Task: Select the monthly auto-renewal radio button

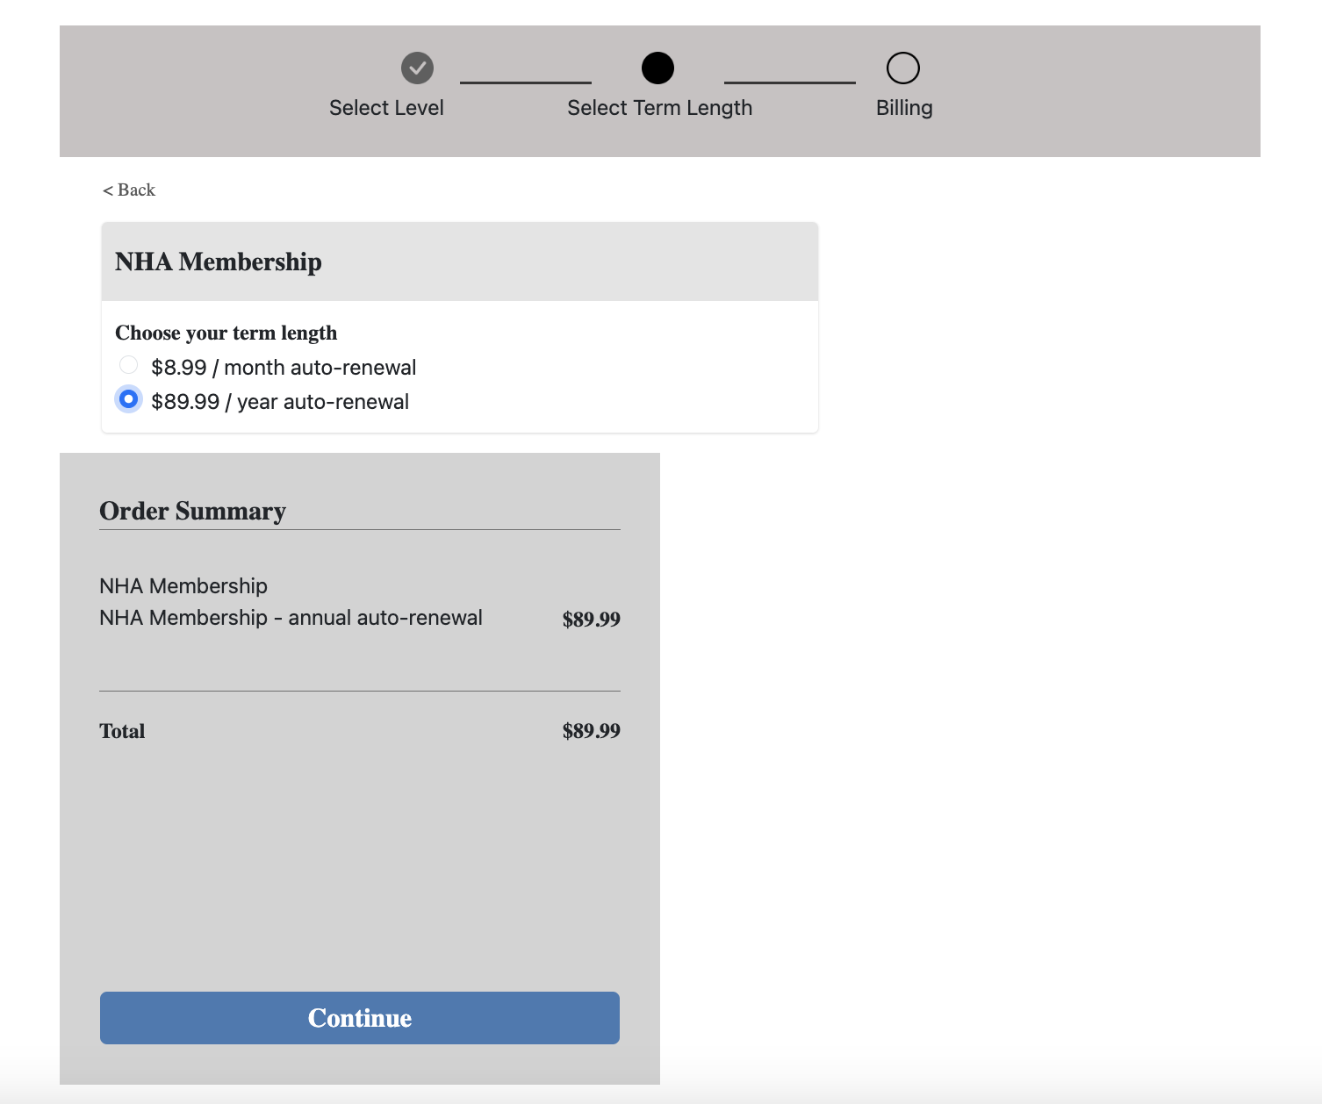Action: click(x=129, y=365)
